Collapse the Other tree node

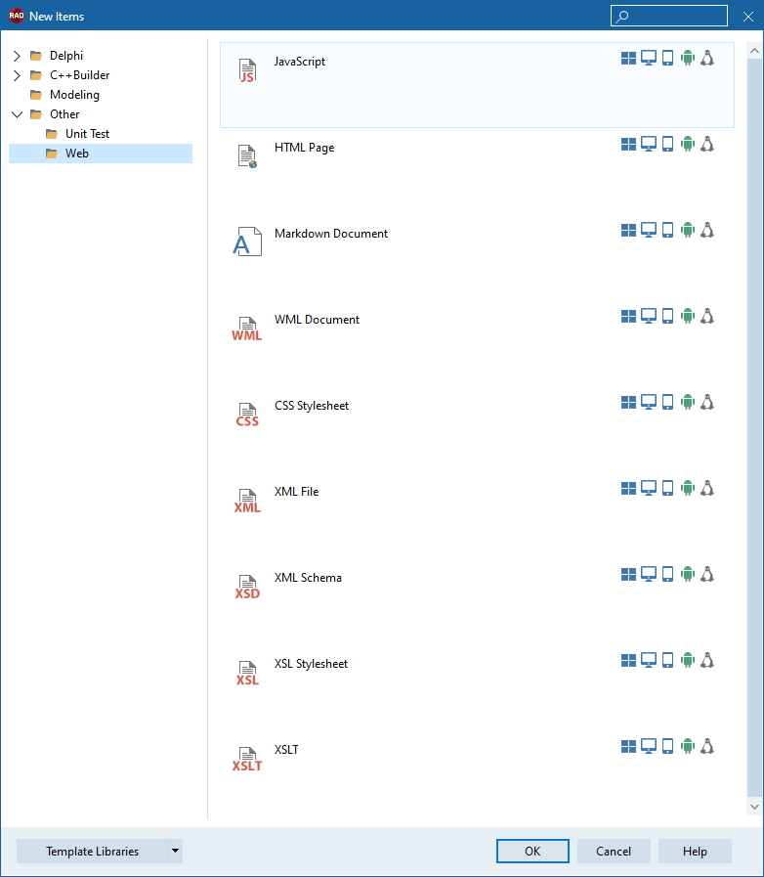click(x=17, y=114)
